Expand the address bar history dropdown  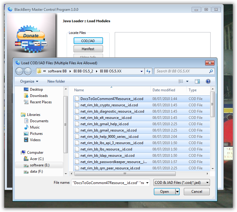point(141,71)
